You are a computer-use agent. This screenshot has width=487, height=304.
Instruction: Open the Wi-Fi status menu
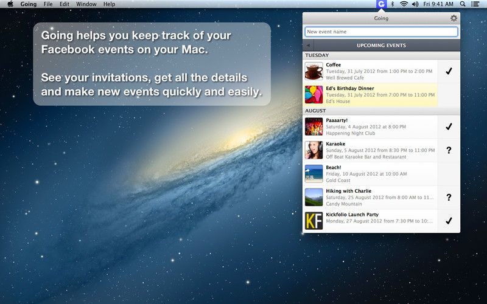pyautogui.click(x=404, y=4)
